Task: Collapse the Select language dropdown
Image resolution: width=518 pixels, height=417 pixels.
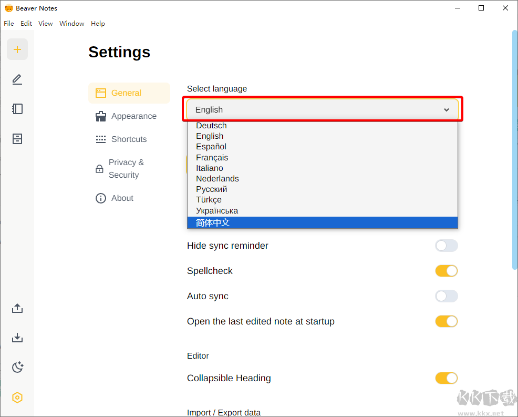Action: tap(322, 109)
